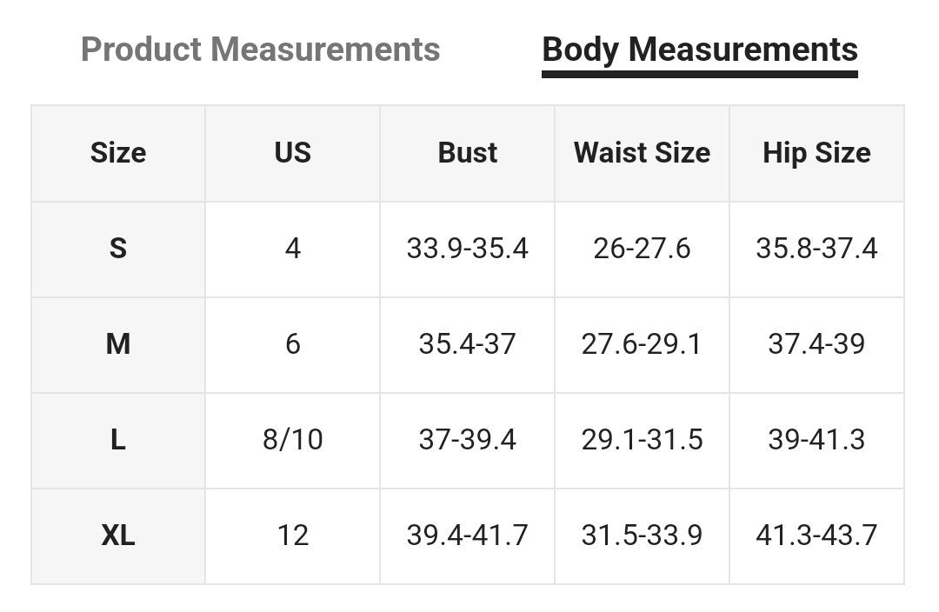Click the Size column header

118,153
